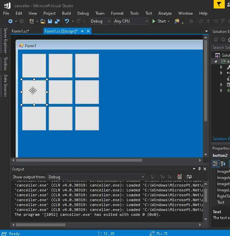Expand first child node under project
Viewport: 230px width, 236px height.
(221, 67)
